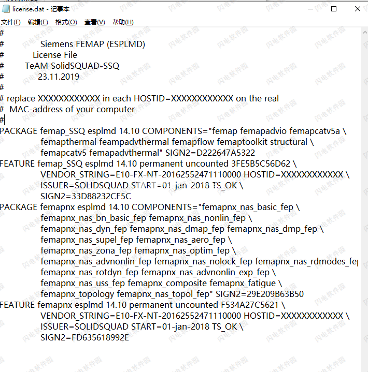Open the 格式(O) menu

click(66, 22)
